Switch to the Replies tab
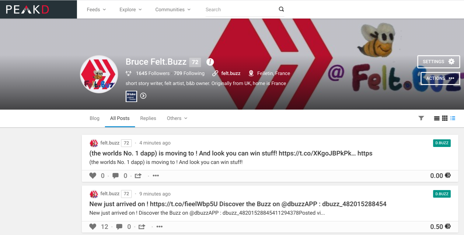The width and height of the screenshot is (464, 235). tap(148, 118)
